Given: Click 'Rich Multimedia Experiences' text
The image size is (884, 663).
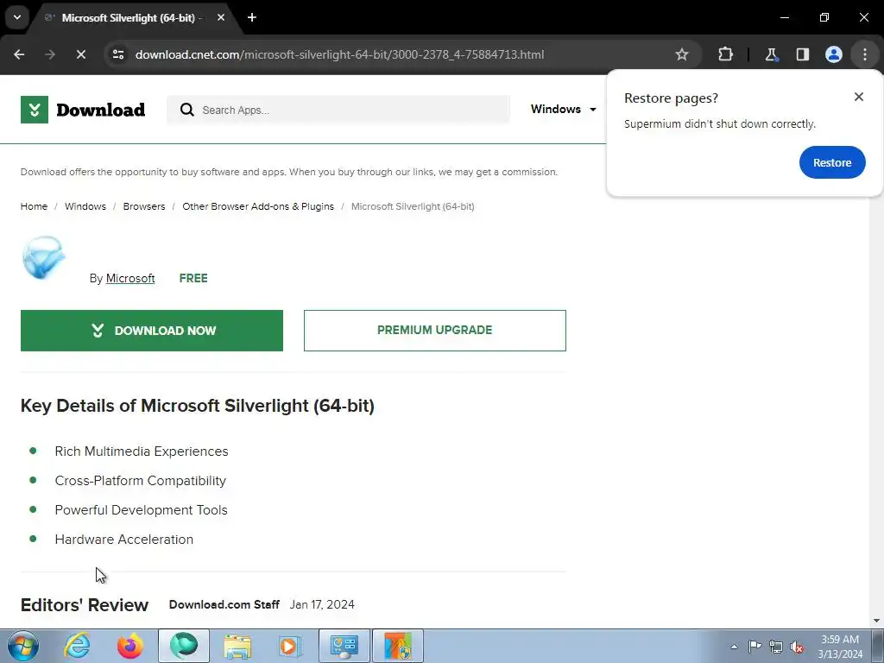Looking at the screenshot, I should point(142,451).
